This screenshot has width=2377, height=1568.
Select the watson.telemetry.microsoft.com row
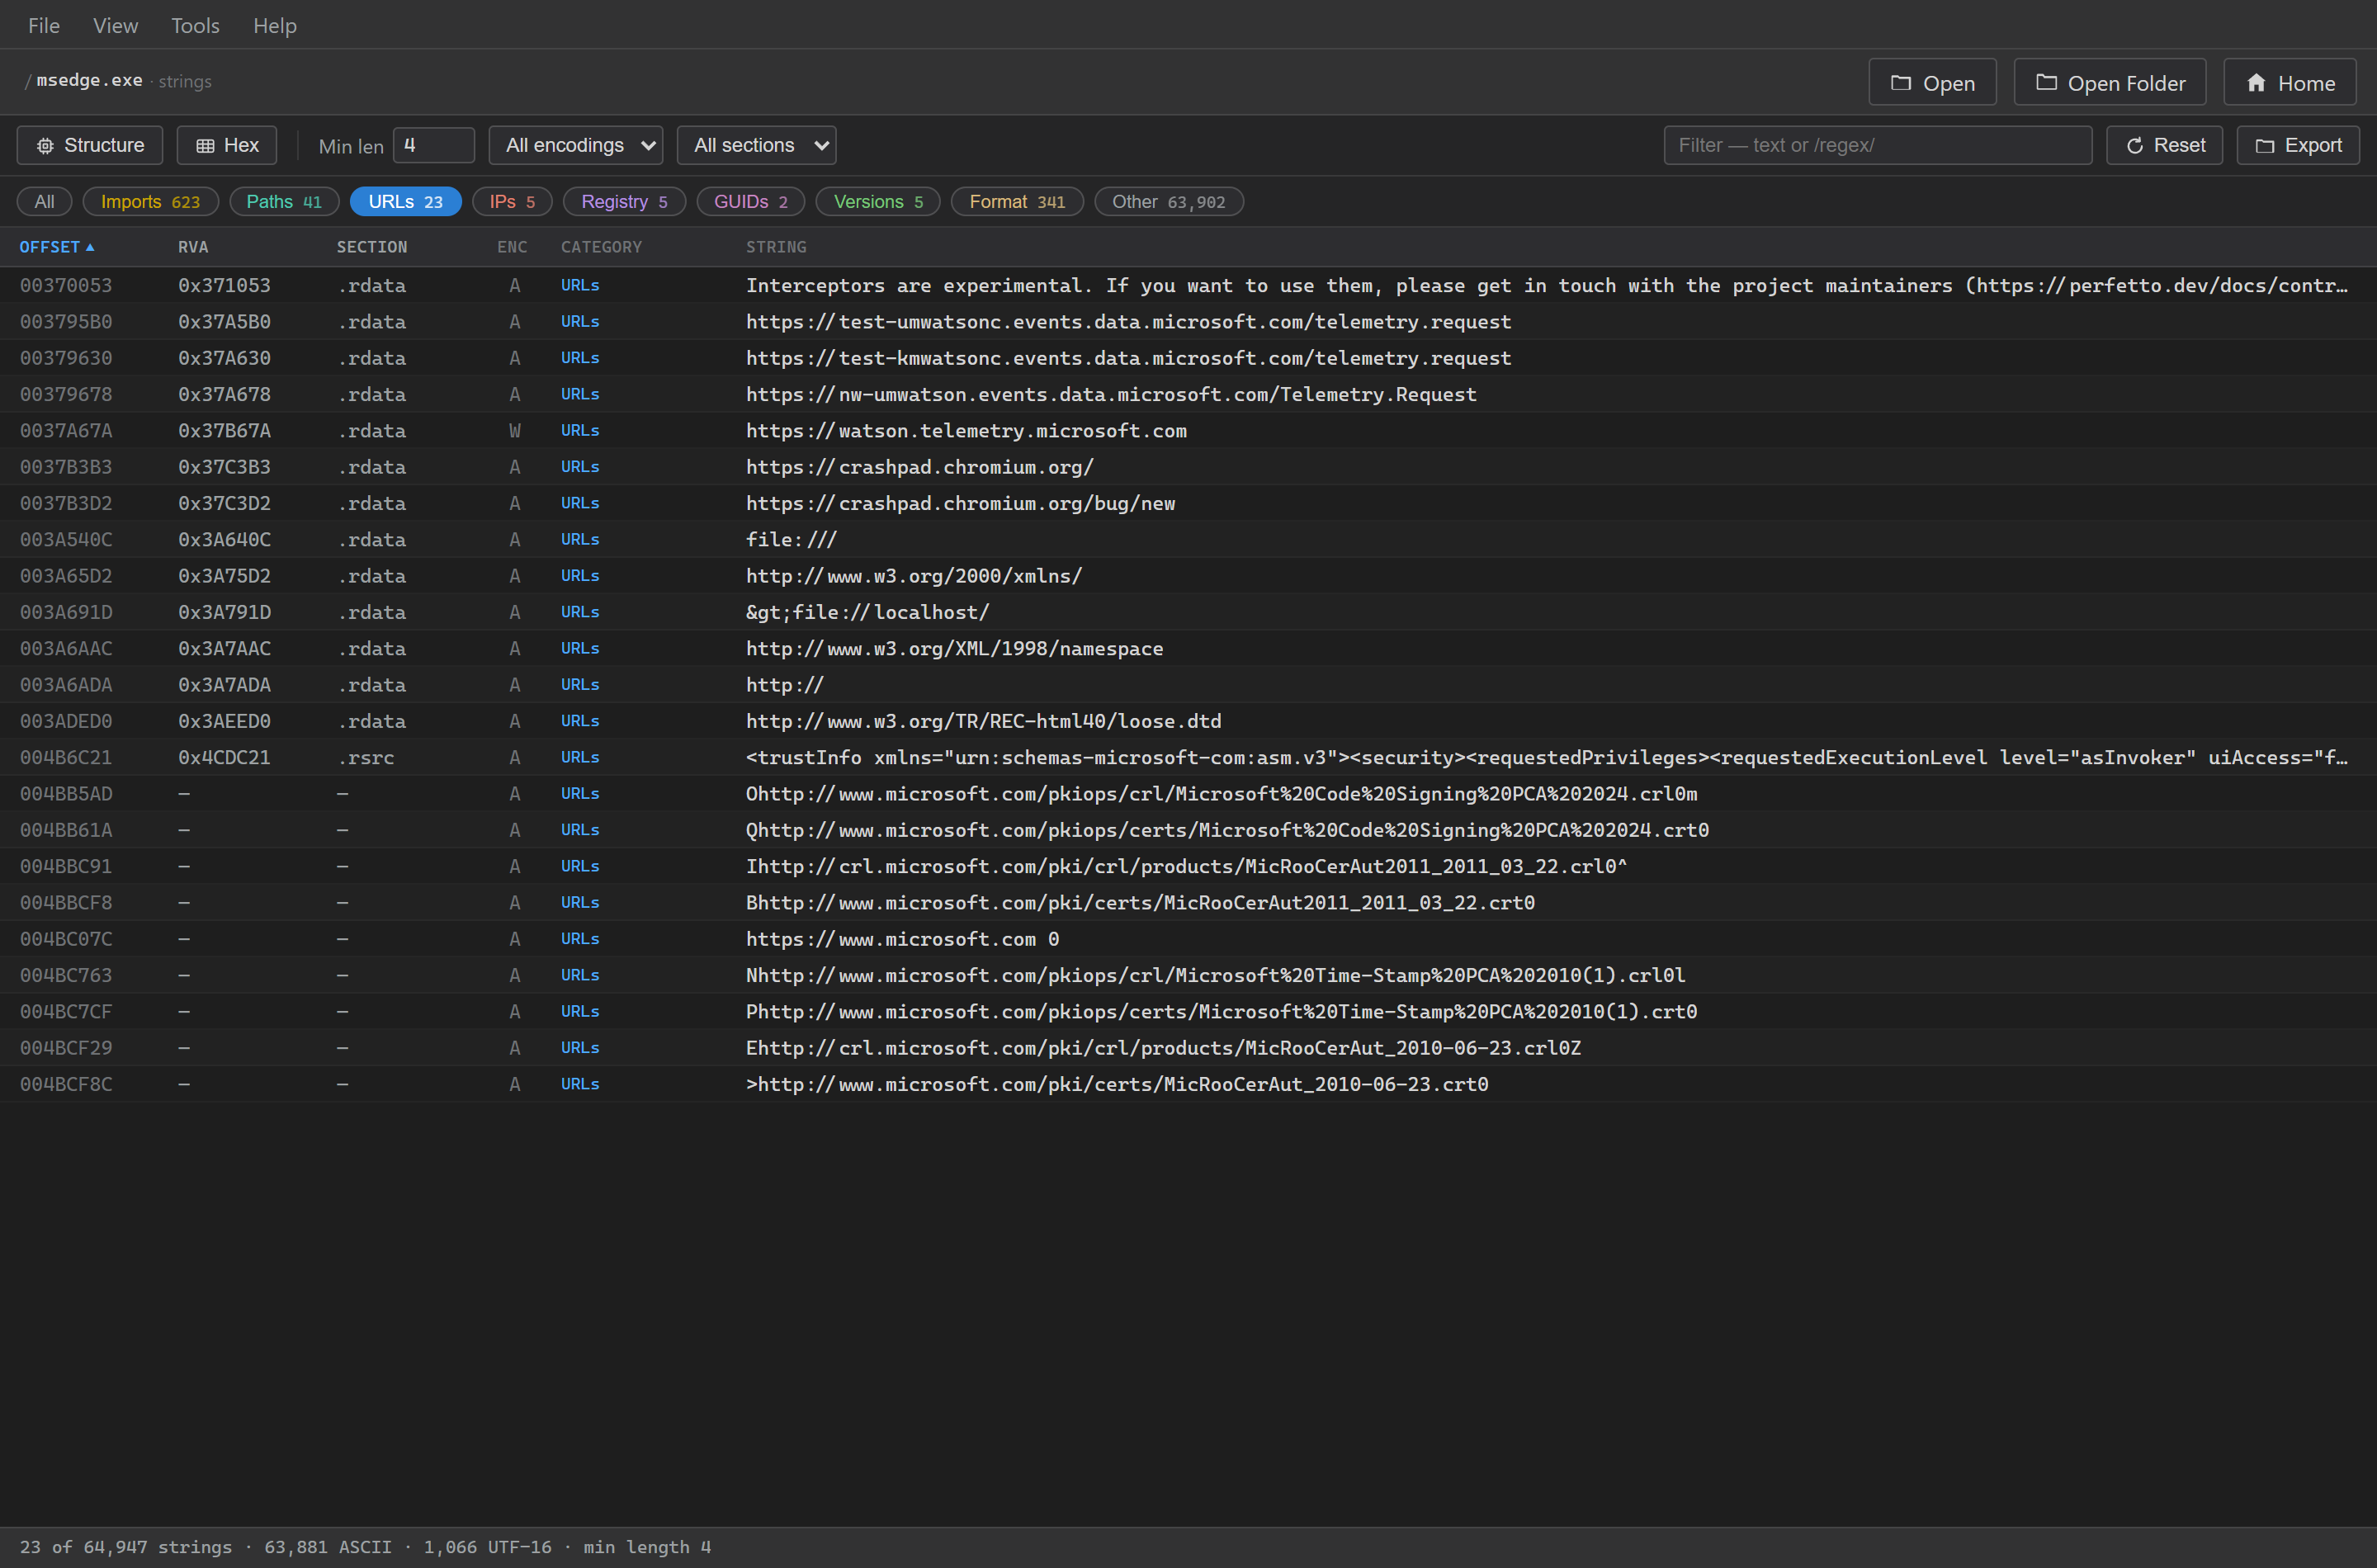pos(1188,431)
